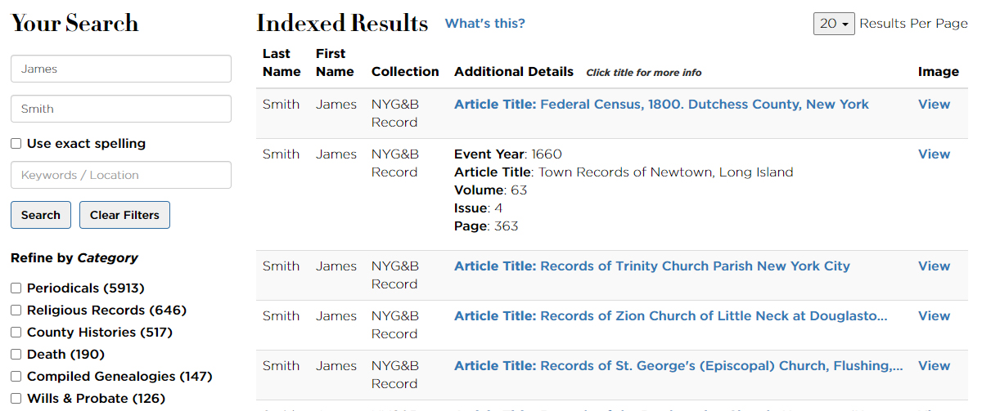Click the Keywords / Location input box
The width and height of the screenshot is (982, 411).
pos(121,175)
